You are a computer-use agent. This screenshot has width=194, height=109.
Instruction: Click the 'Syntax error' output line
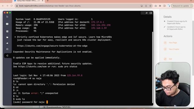tap(35, 93)
